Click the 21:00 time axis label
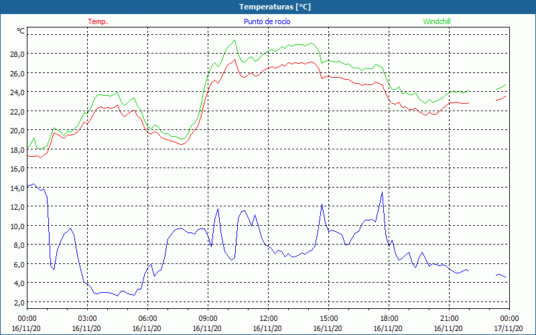 click(449, 318)
